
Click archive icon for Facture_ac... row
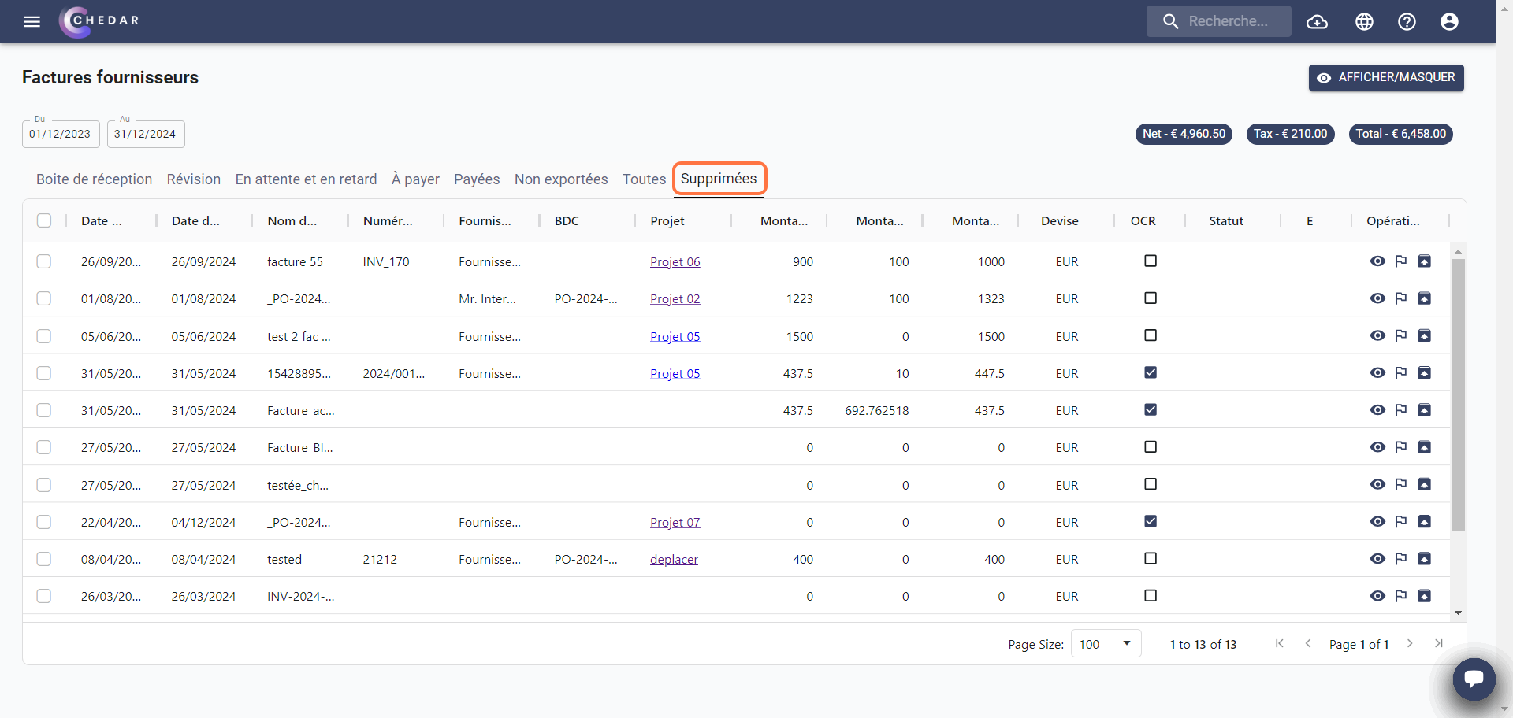[x=1424, y=410]
